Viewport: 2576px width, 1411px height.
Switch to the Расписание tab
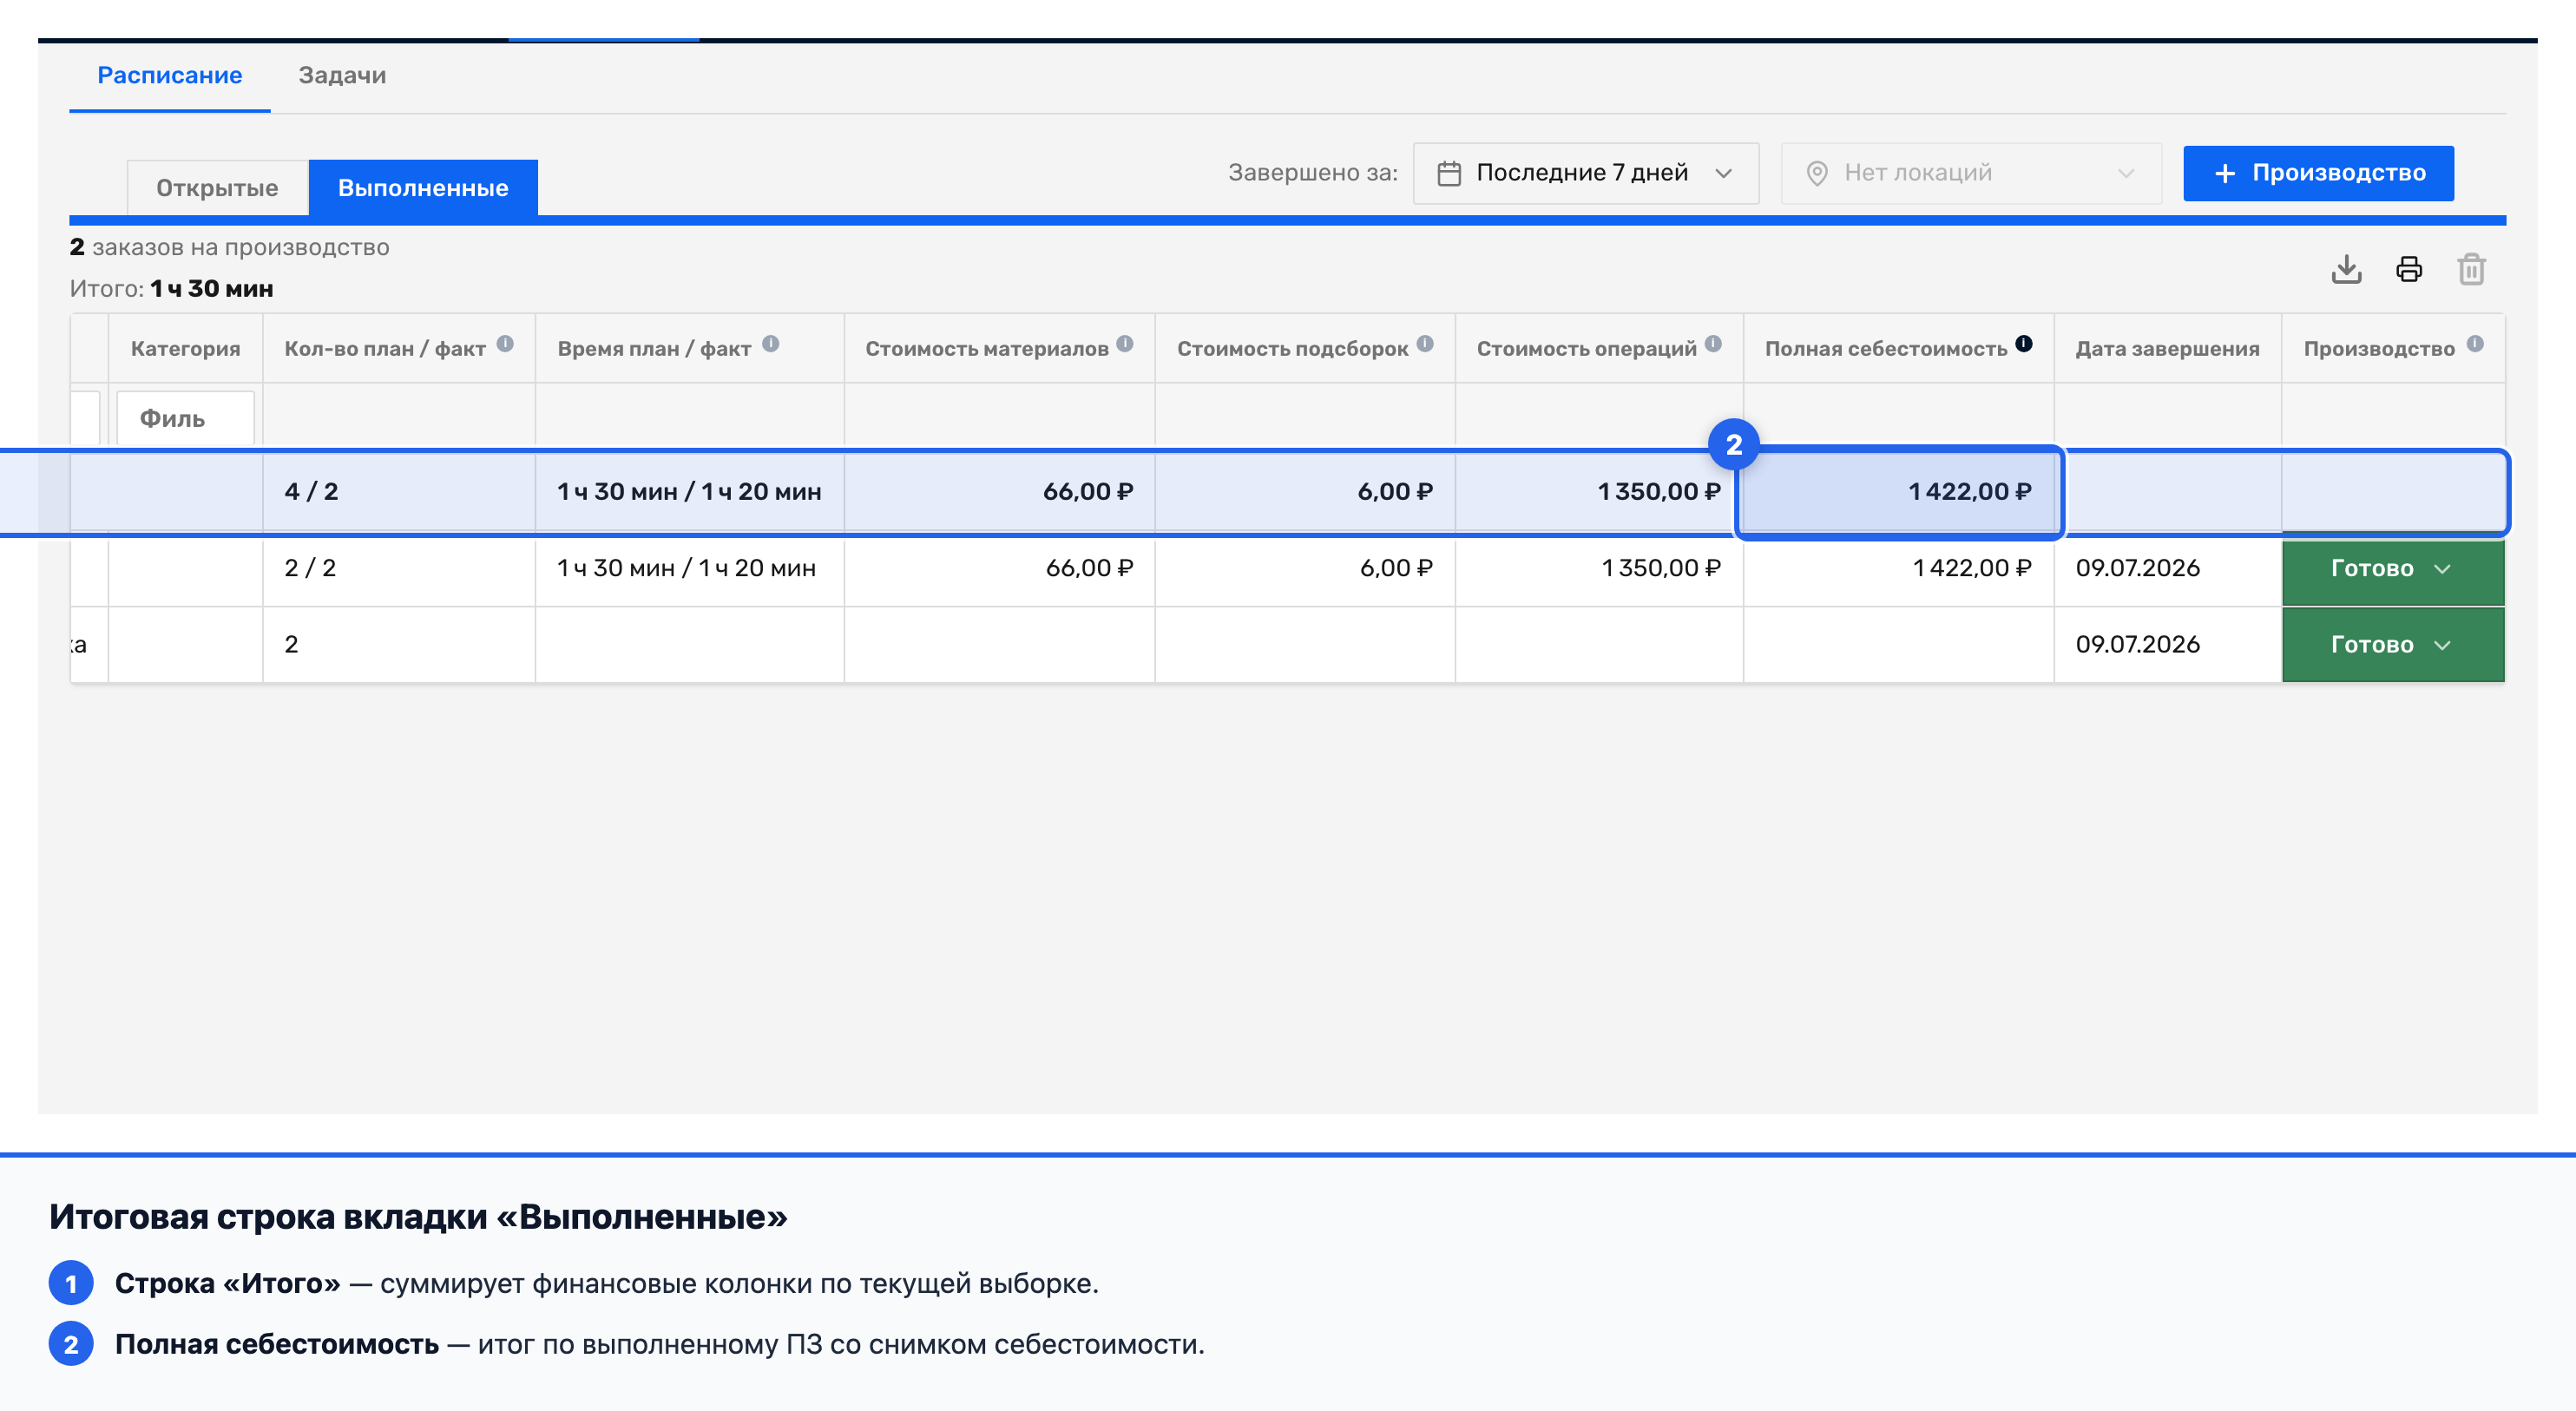(170, 76)
